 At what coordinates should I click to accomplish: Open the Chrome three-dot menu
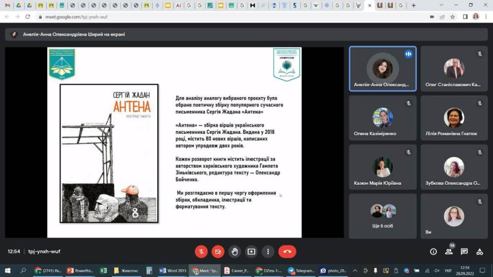tap(486, 16)
